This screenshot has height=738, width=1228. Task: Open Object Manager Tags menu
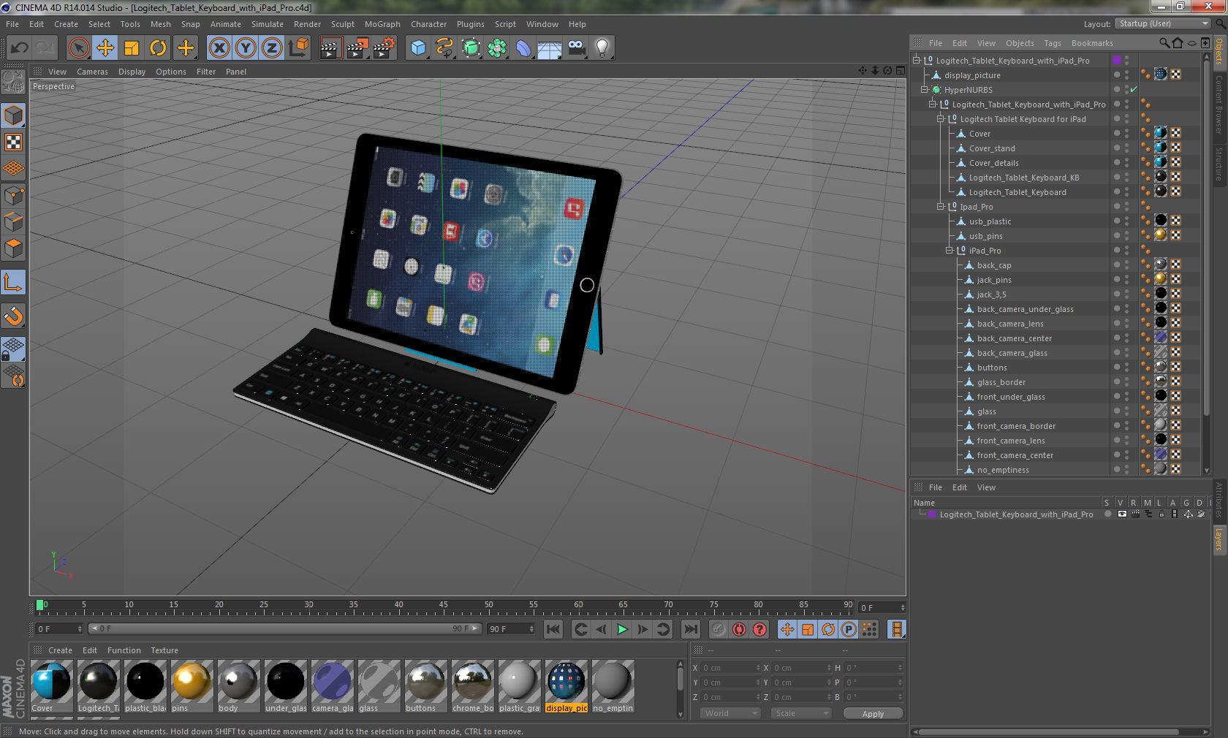coord(1053,43)
